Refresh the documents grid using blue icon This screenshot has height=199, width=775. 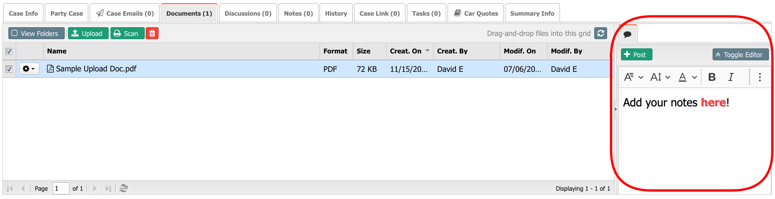coord(601,33)
